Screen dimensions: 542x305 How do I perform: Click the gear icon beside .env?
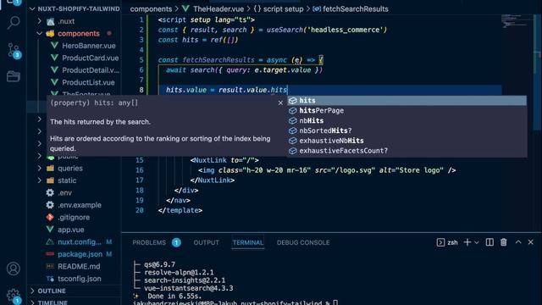50,192
